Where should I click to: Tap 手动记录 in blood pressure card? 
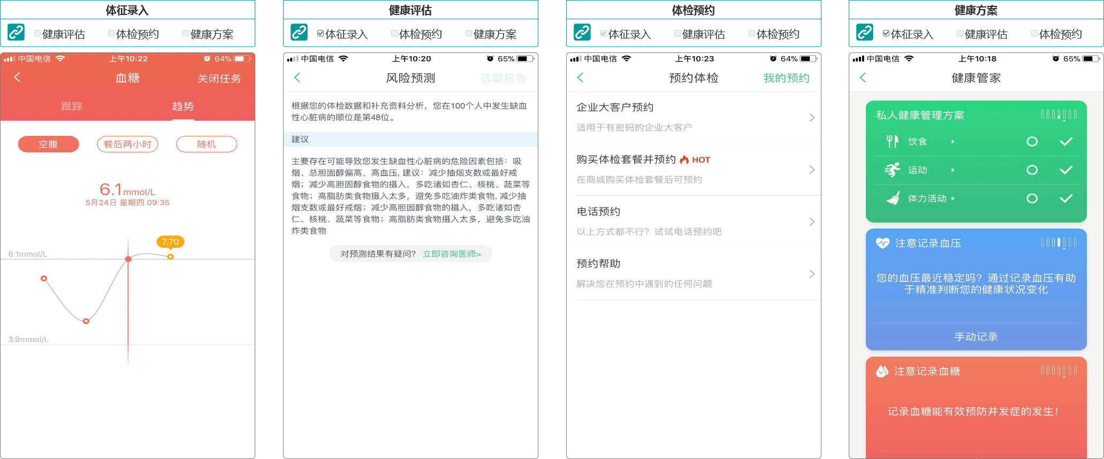[976, 336]
